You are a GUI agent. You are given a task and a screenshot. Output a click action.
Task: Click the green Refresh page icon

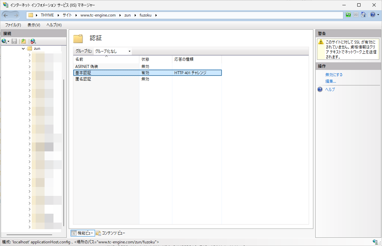tap(348, 15)
